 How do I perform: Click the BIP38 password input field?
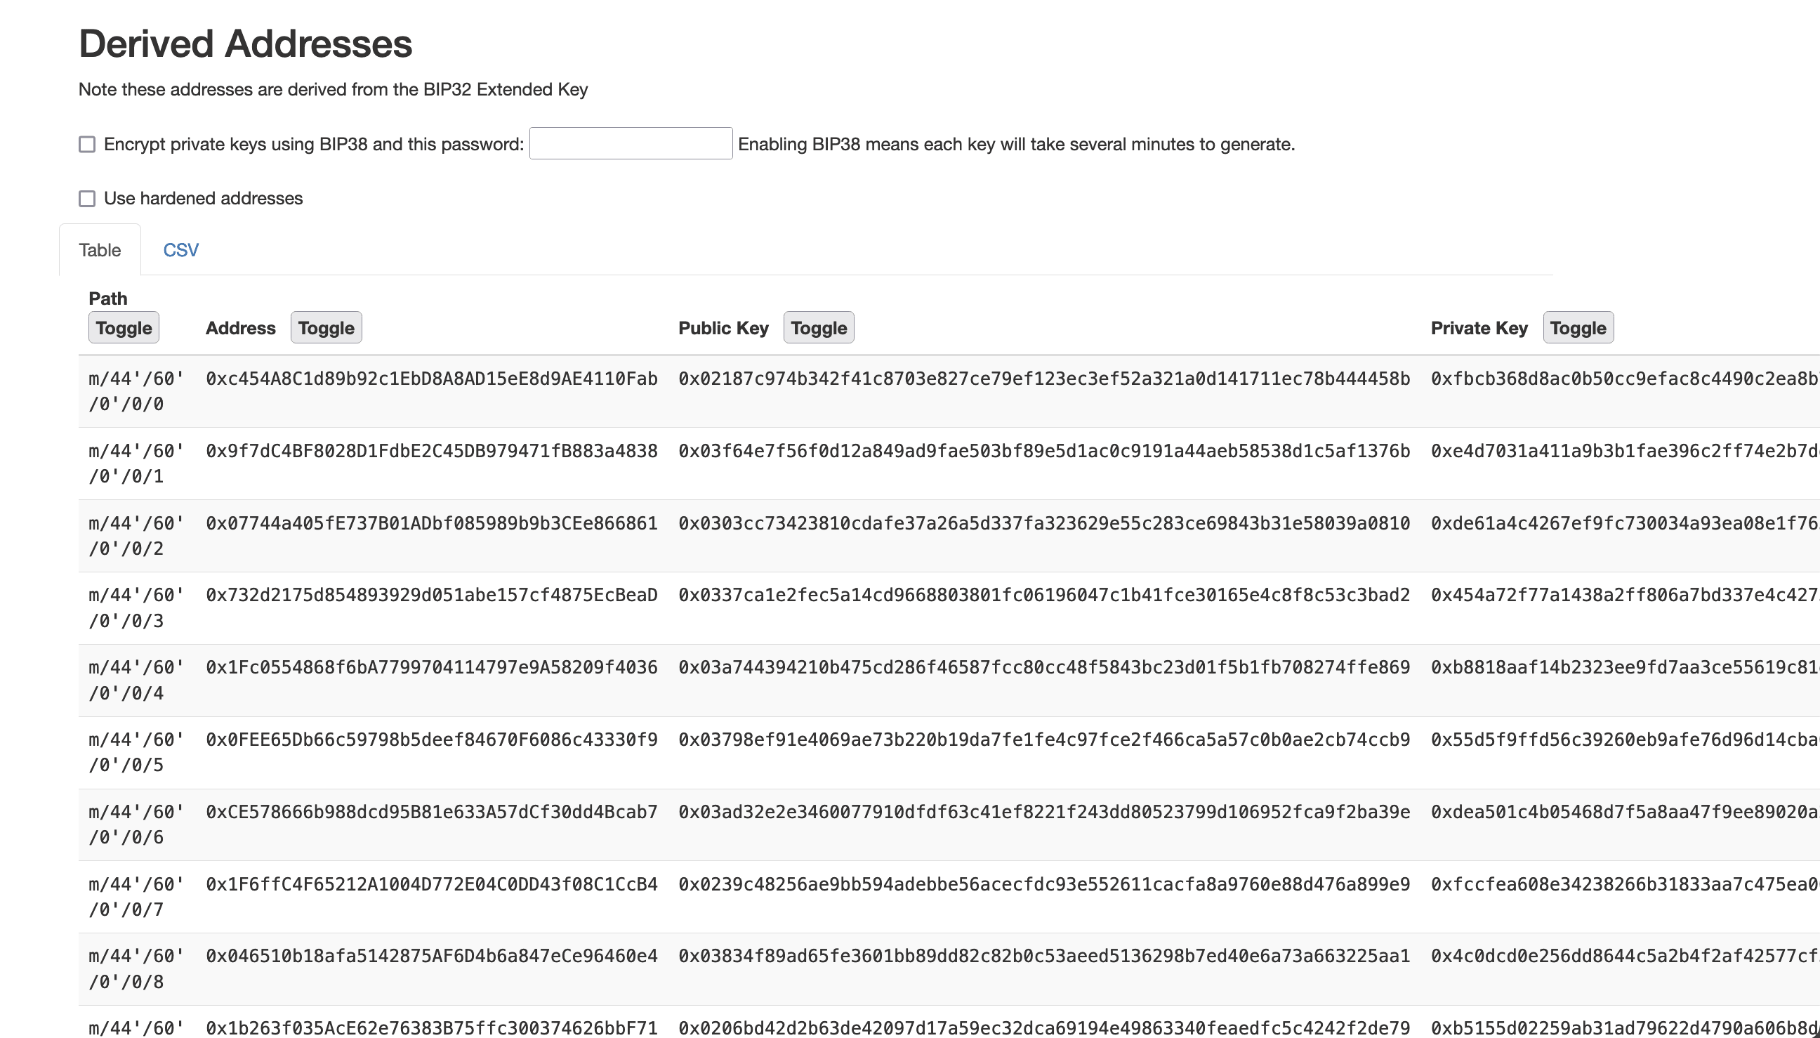point(630,143)
